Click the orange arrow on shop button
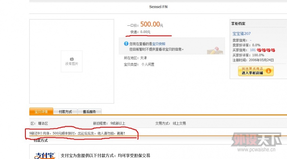This screenshot has height=159, width=287. tap(268, 71)
